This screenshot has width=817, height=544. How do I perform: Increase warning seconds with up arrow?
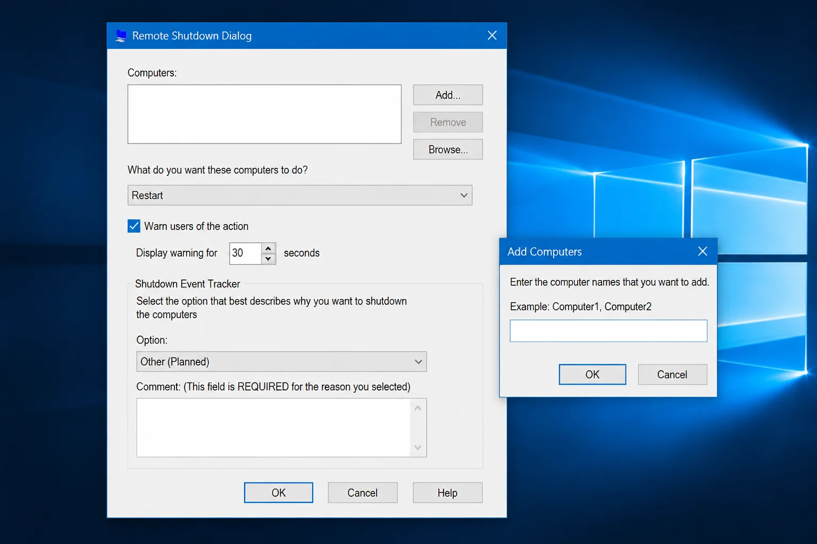click(x=269, y=248)
